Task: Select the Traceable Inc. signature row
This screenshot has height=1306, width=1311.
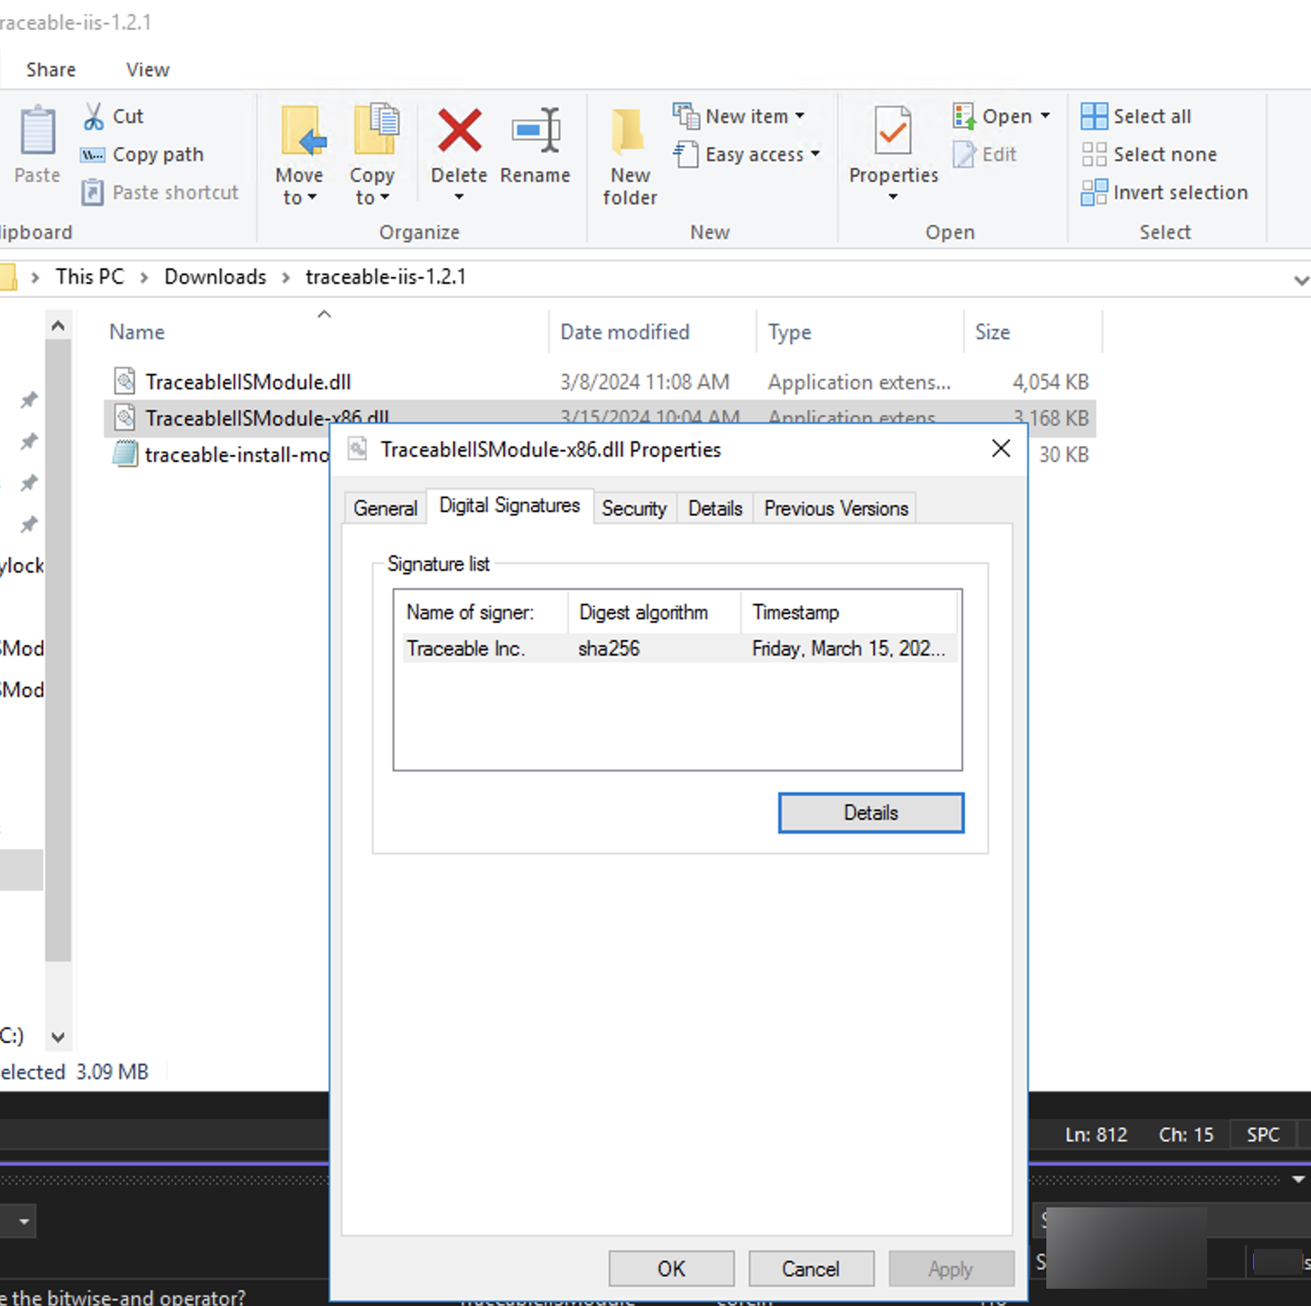Action: click(678, 649)
